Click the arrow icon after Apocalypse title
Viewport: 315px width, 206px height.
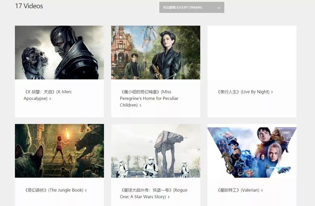50,99
